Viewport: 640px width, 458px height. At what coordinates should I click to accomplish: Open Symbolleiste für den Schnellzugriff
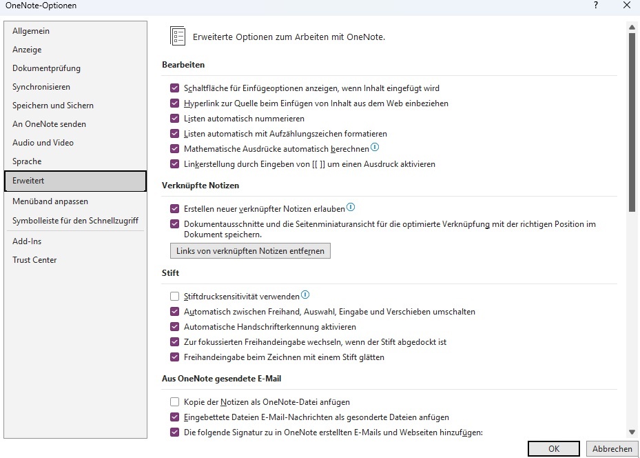(x=75, y=221)
